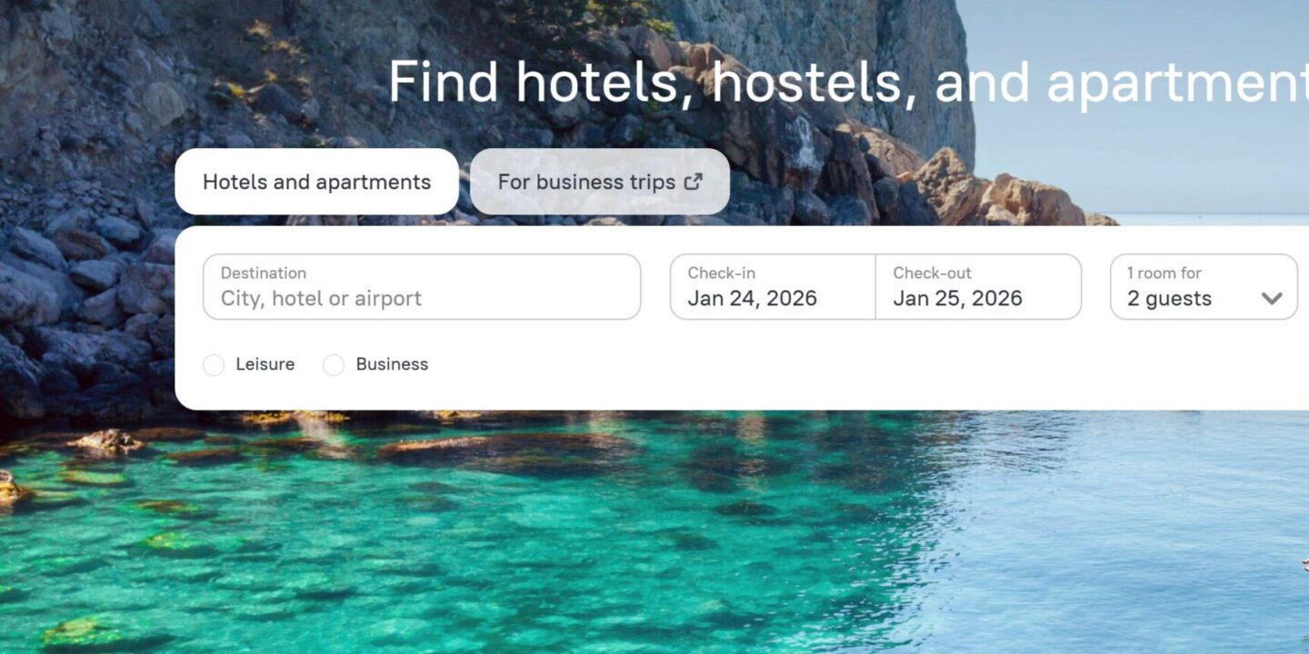Click the 2 guests text

[x=1169, y=299]
